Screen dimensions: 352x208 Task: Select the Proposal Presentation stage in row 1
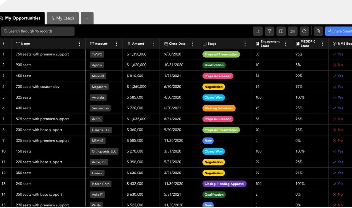[x=221, y=54]
